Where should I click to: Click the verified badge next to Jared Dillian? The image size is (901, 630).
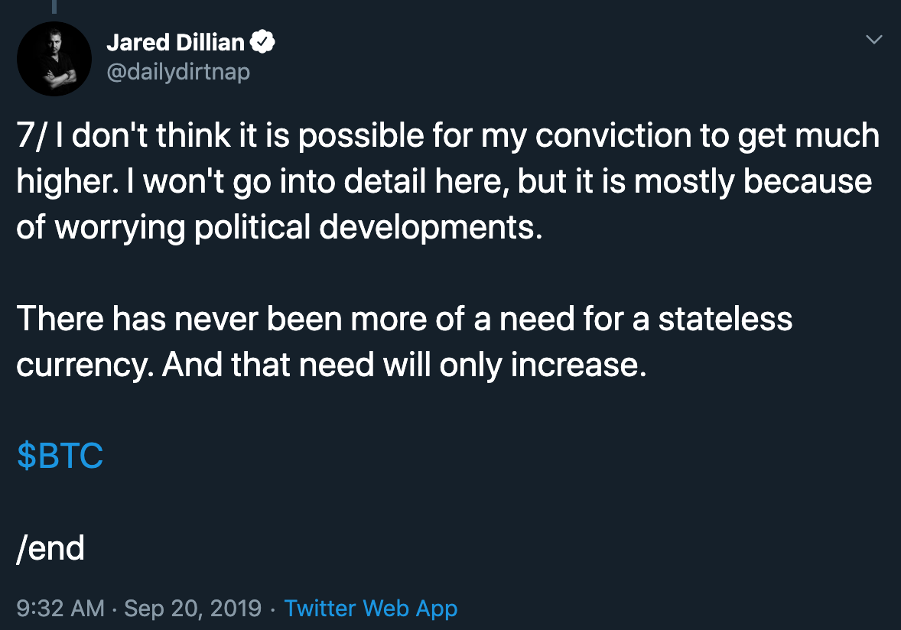point(264,42)
